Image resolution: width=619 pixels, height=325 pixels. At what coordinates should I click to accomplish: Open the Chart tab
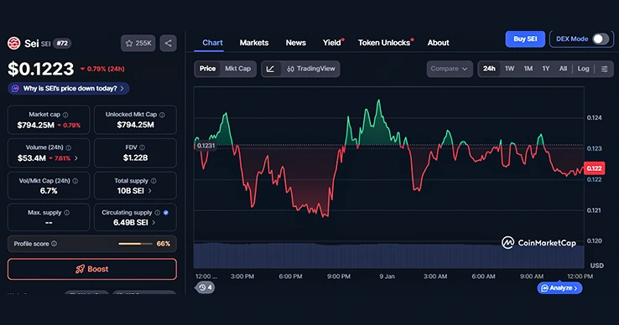coord(212,43)
